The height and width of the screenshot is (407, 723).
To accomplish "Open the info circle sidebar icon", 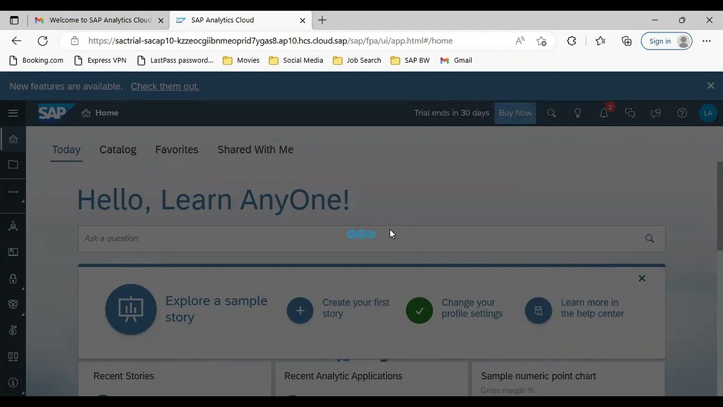I will click(13, 383).
